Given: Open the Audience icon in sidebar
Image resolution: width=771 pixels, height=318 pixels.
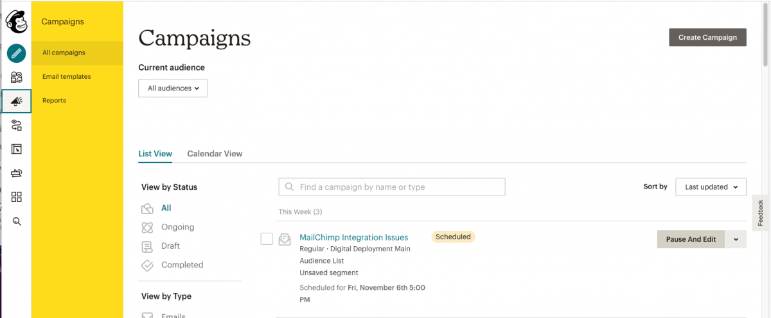Looking at the screenshot, I should click(x=17, y=77).
